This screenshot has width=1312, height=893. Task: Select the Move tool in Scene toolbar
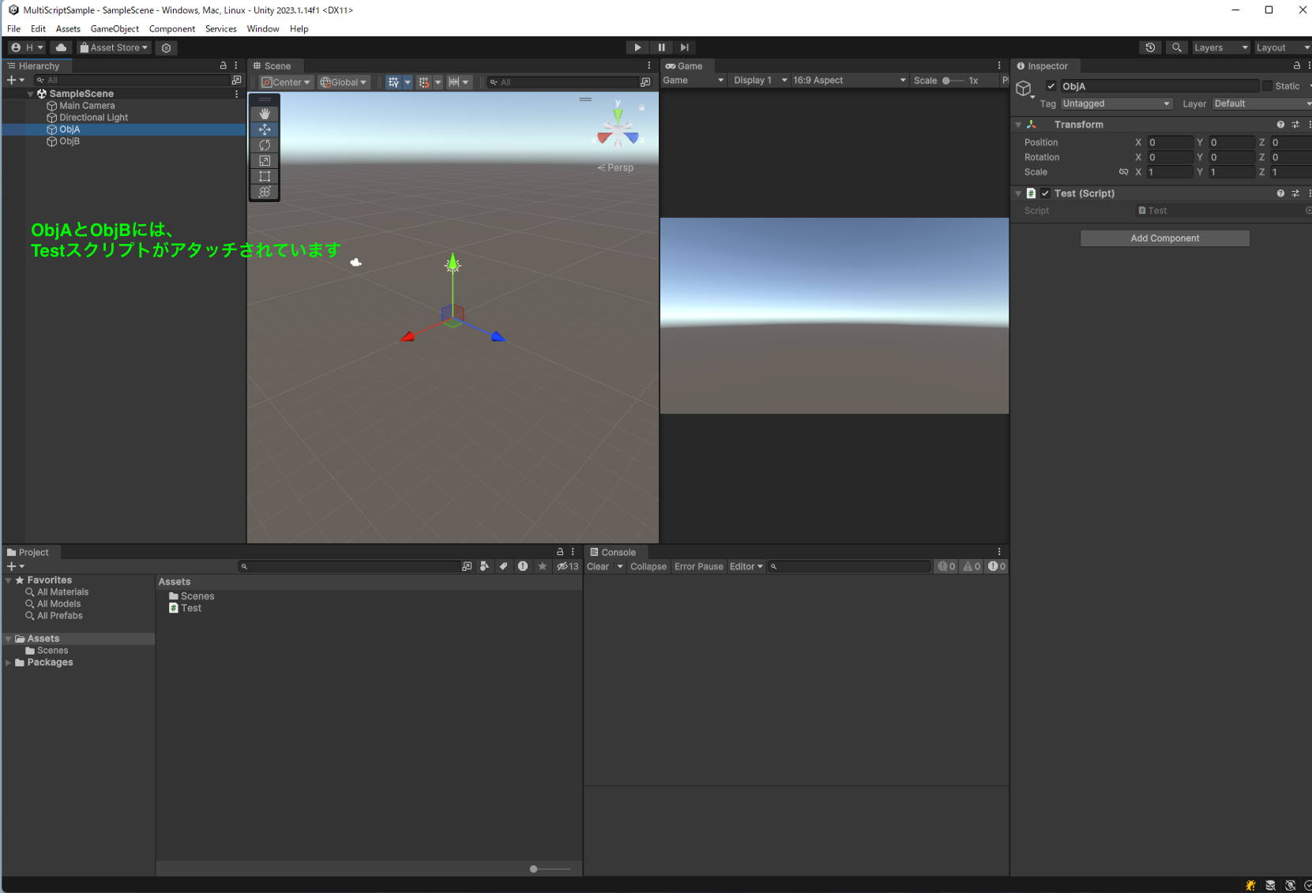[x=265, y=129]
